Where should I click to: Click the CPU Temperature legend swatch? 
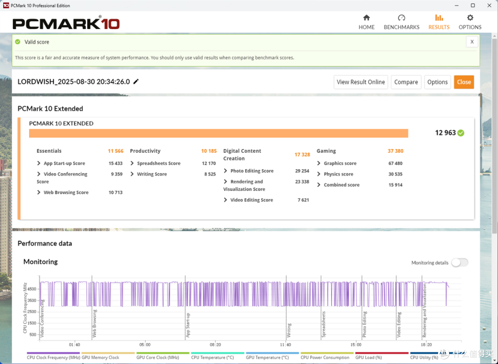coord(218,353)
